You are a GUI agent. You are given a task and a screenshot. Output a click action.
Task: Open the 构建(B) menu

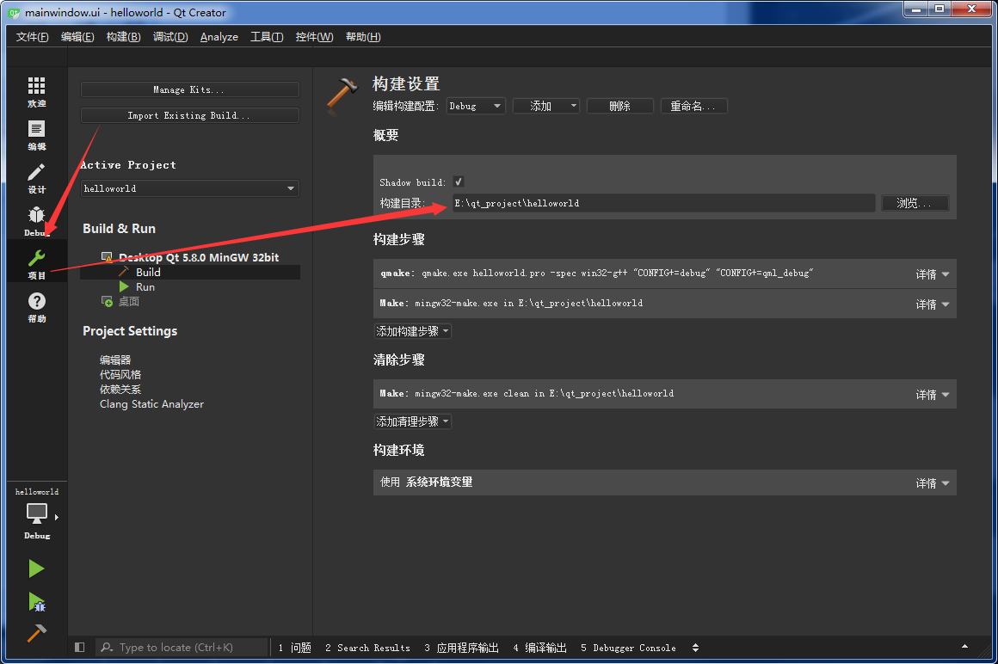(123, 37)
